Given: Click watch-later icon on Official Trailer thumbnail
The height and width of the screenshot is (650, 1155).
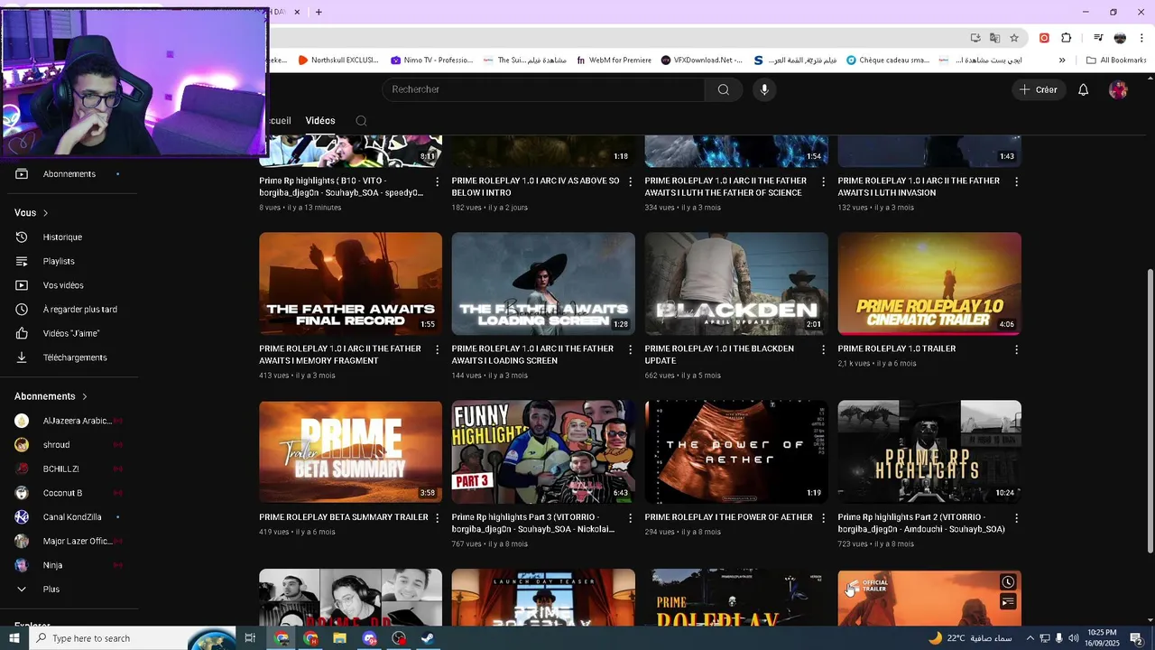Looking at the screenshot, I should (x=1008, y=582).
